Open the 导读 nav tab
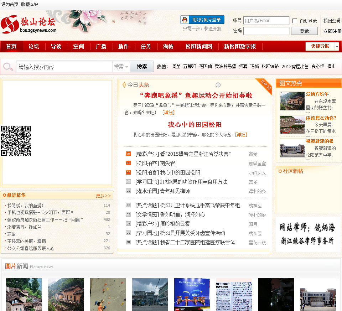 (56, 46)
